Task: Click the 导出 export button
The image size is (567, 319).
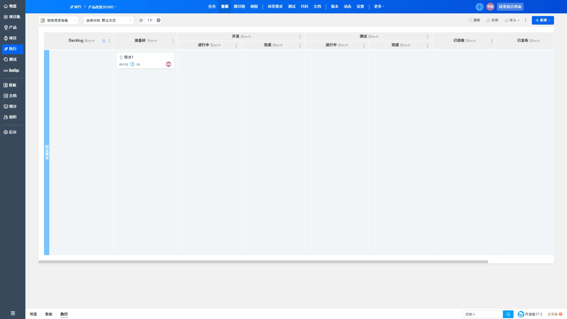Action: click(492, 20)
